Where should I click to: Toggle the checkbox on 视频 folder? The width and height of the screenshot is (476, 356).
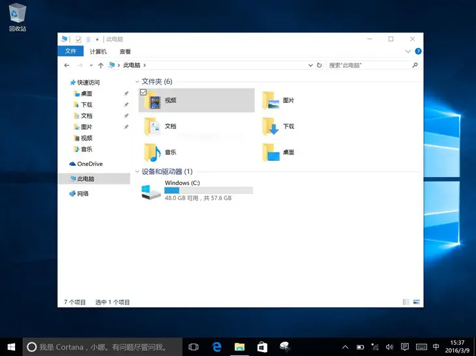click(x=143, y=92)
